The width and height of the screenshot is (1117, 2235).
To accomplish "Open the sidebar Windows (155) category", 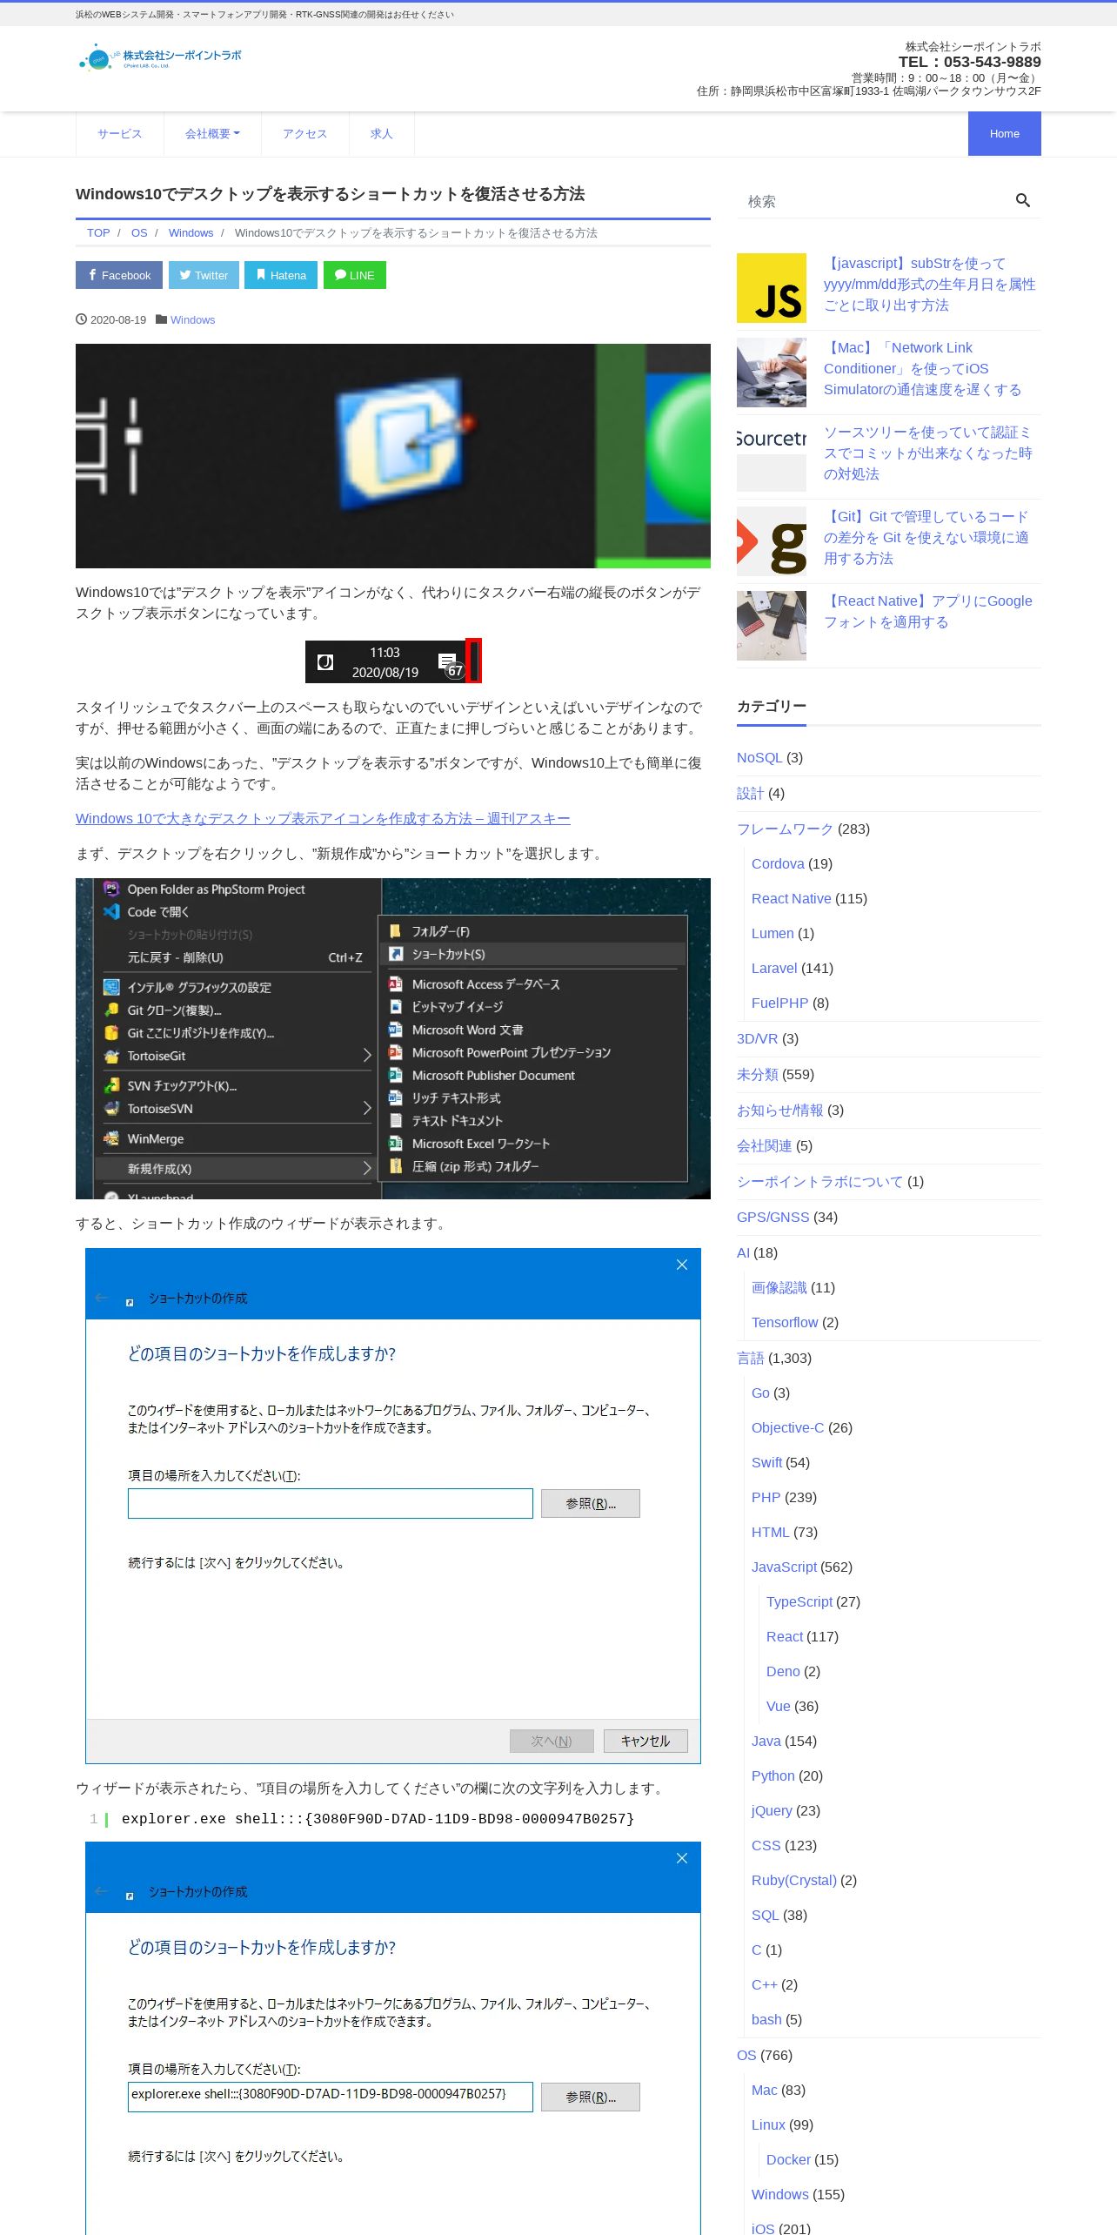I will tap(780, 2195).
